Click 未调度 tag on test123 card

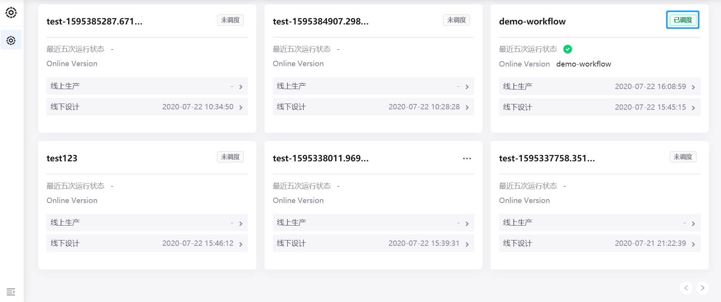pyautogui.click(x=230, y=157)
